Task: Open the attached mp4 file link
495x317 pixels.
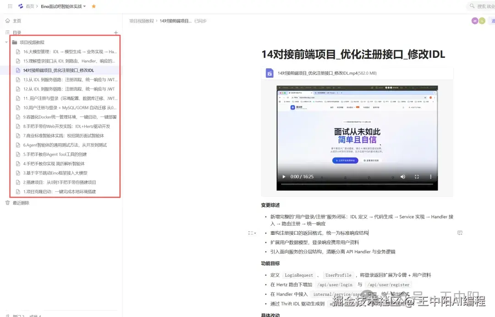Action: point(327,73)
